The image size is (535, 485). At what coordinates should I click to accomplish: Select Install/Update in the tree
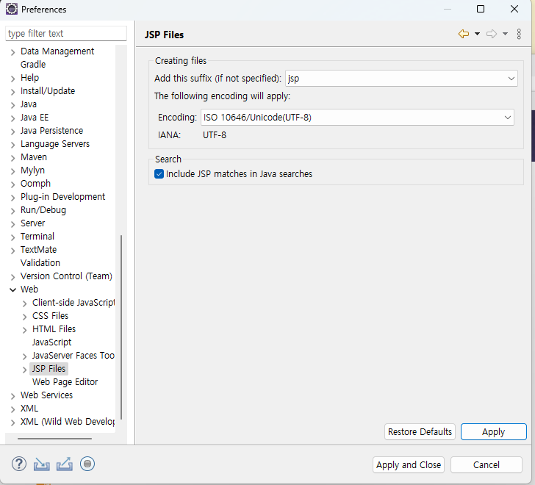click(x=48, y=90)
